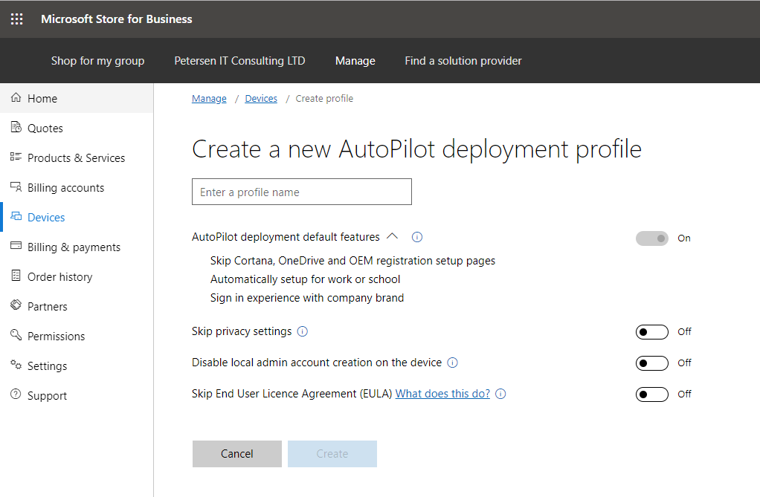Focus the Enter a profile name field
This screenshot has height=497, width=760.
[301, 192]
